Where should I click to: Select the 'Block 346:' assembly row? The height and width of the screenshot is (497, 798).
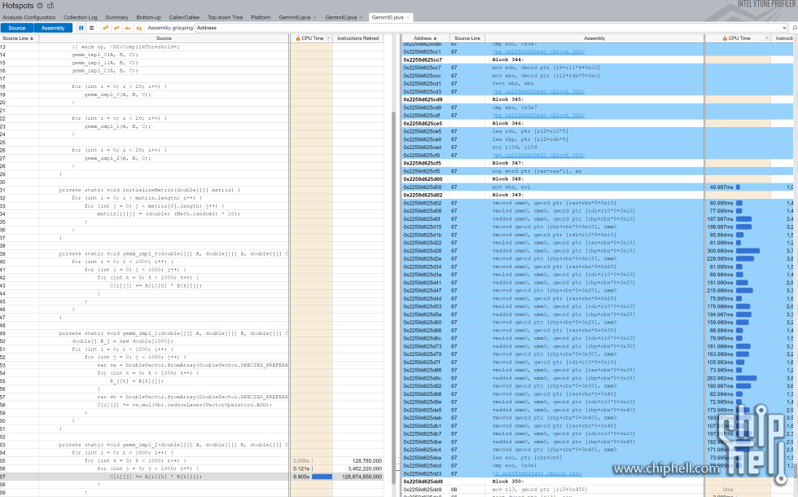pyautogui.click(x=598, y=123)
